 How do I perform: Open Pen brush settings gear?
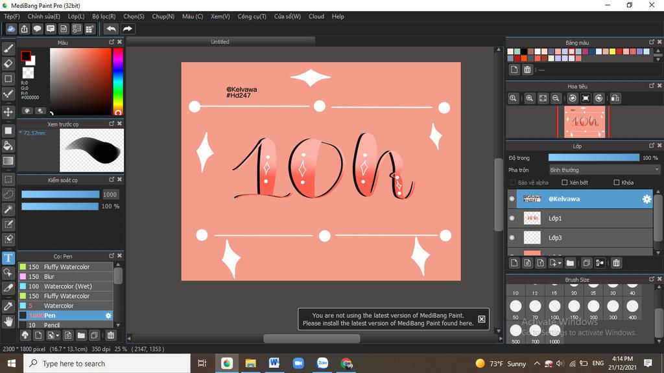(108, 315)
